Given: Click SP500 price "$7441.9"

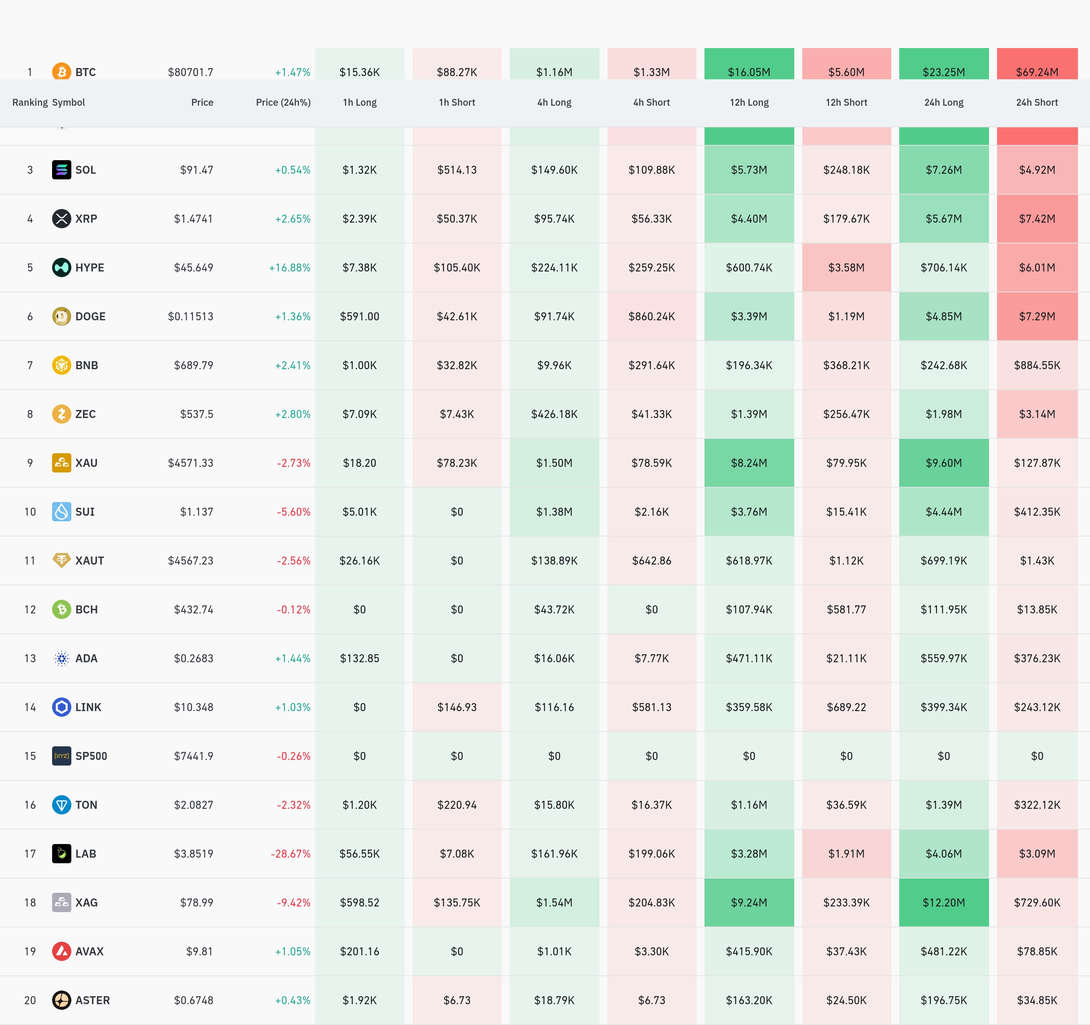Looking at the screenshot, I should point(194,756).
